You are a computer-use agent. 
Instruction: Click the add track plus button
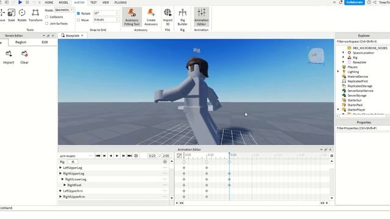(x=165, y=162)
